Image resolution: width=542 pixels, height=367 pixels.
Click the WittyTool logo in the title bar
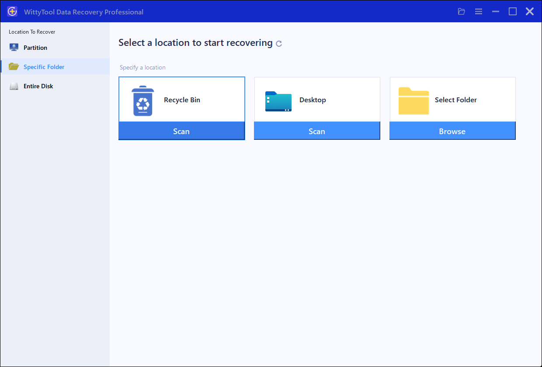(12, 11)
